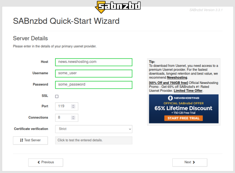Click the Password input field
Image resolution: width=235 pixels, height=173 pixels.
[94, 85]
